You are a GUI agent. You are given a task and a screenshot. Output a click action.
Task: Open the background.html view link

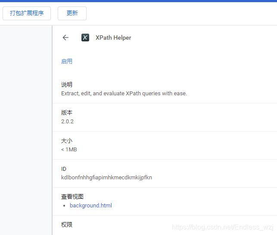pyautogui.click(x=91, y=206)
